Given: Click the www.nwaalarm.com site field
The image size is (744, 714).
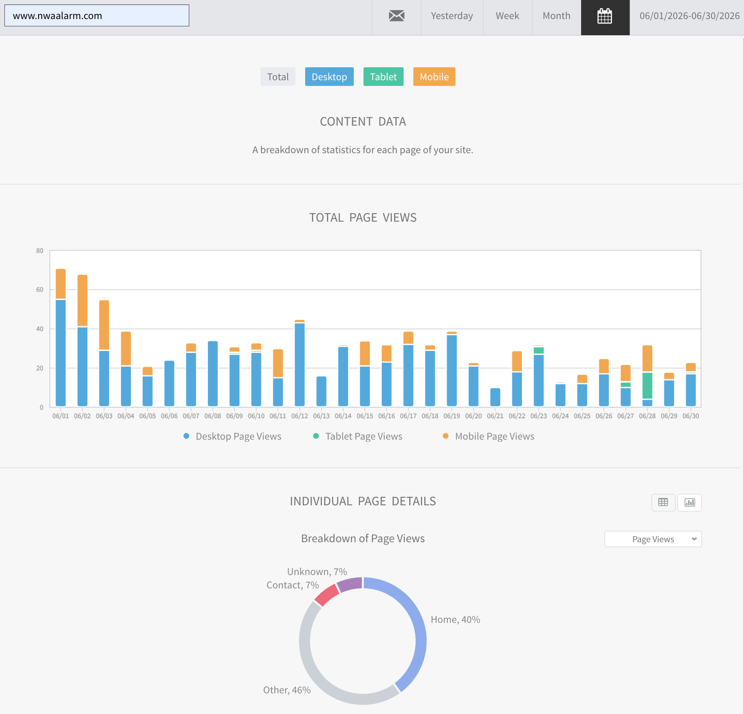Looking at the screenshot, I should (97, 15).
